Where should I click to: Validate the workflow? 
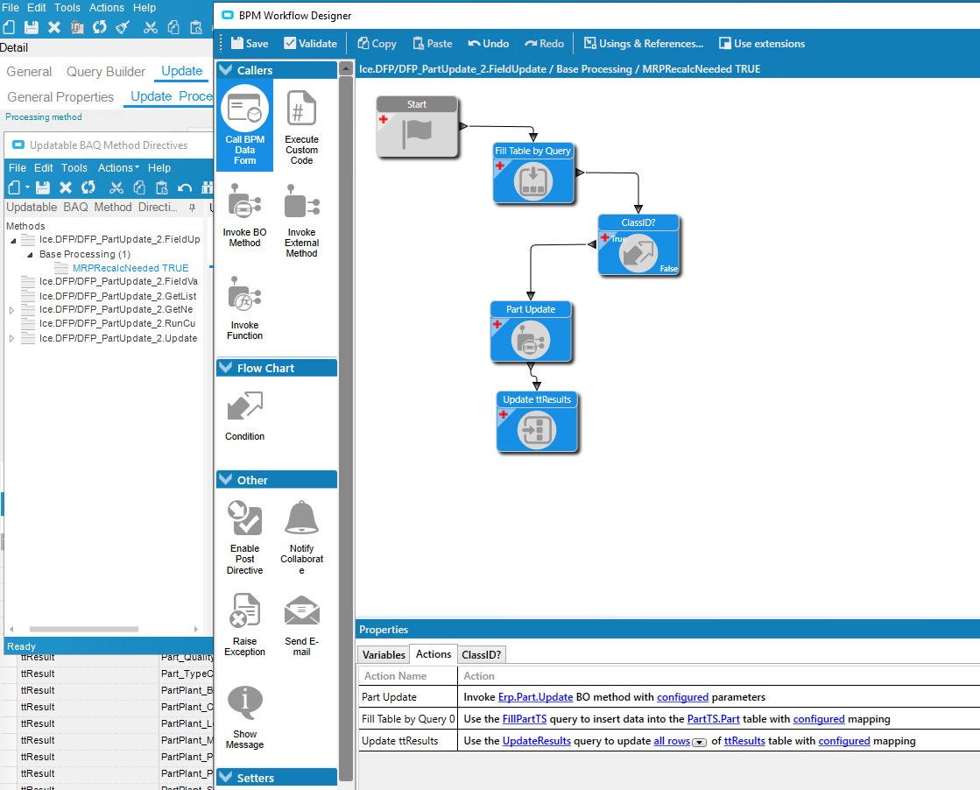[x=311, y=43]
